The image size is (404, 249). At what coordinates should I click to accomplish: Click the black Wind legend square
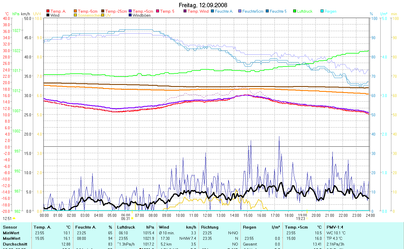point(48,15)
